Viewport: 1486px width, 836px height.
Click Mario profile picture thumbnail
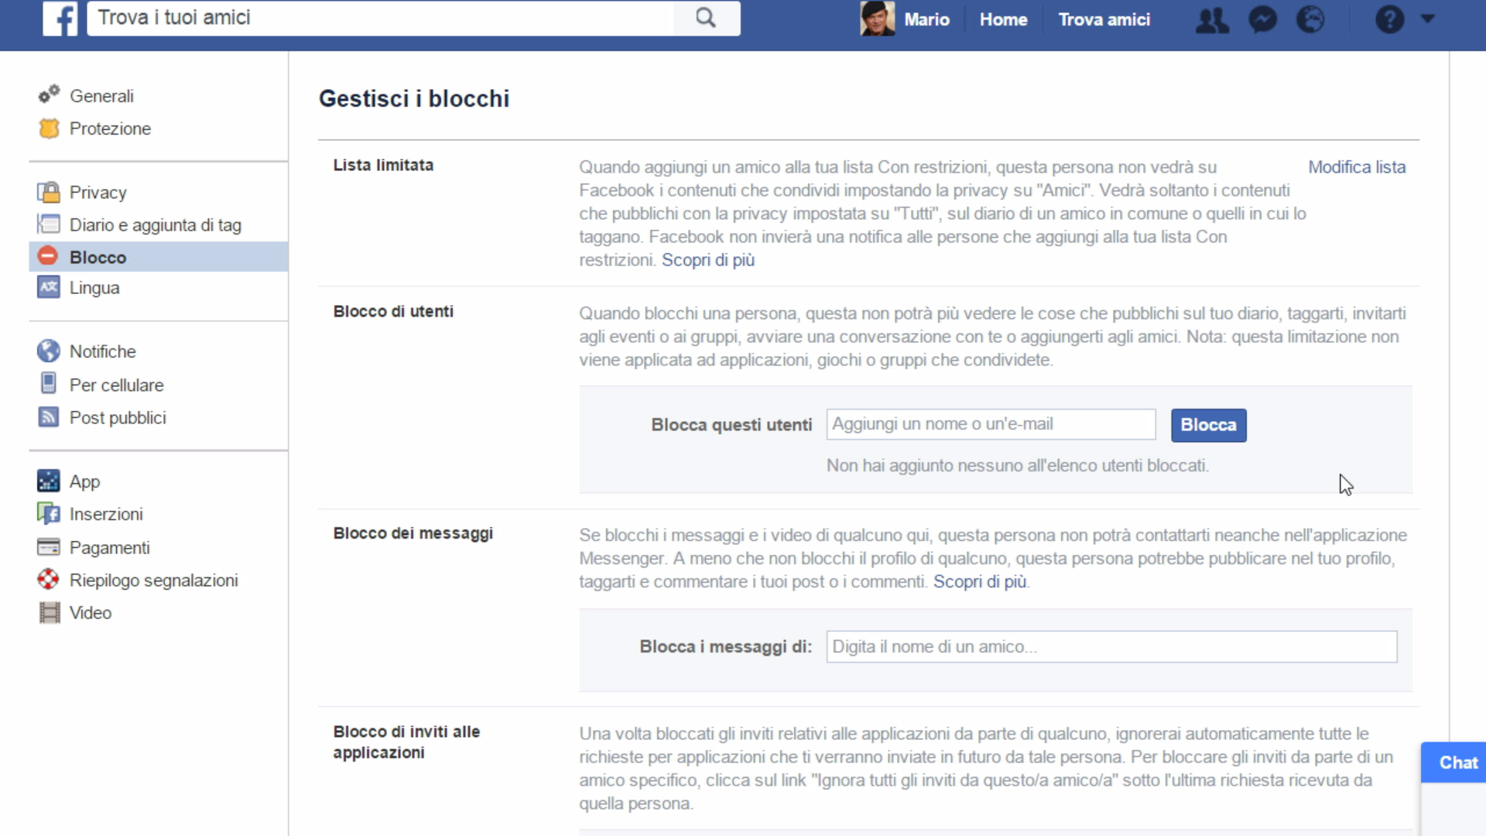pos(877,19)
